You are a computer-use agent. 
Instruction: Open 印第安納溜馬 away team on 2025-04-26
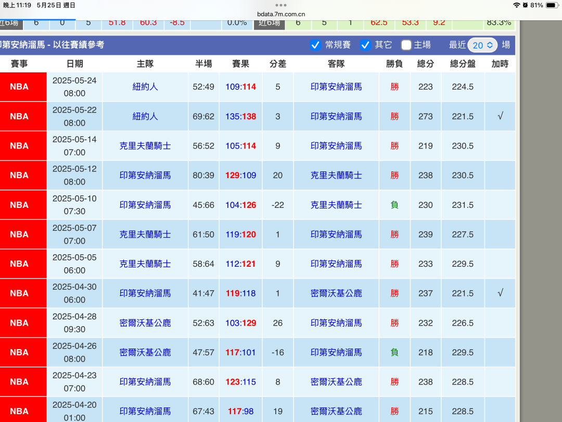click(x=336, y=352)
